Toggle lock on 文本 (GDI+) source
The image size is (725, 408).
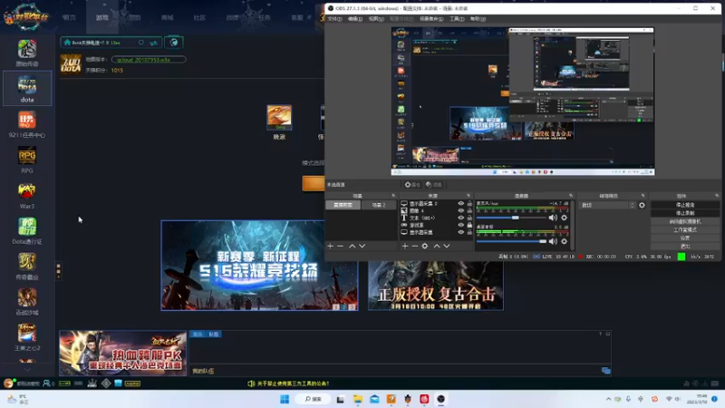(469, 218)
